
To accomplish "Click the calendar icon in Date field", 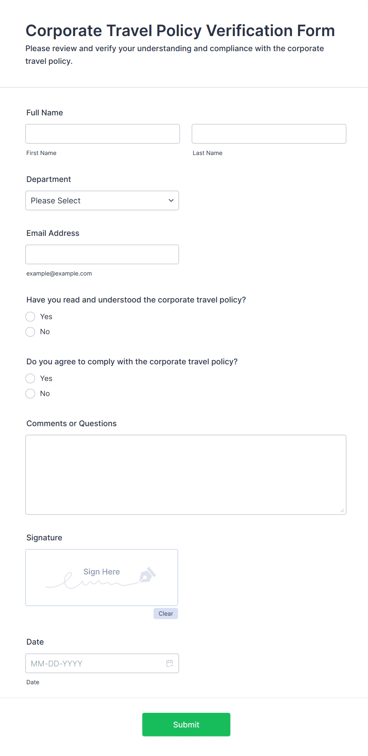I will [x=170, y=663].
